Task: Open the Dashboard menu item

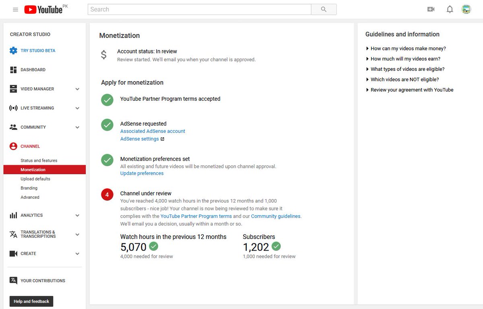Action: [x=33, y=70]
